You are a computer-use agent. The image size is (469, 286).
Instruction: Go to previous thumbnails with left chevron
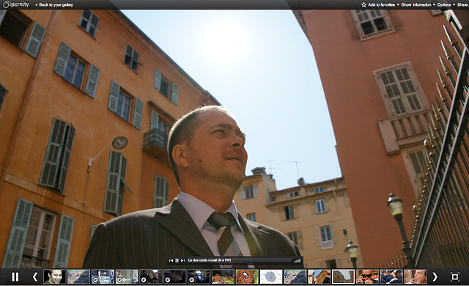pyautogui.click(x=35, y=277)
